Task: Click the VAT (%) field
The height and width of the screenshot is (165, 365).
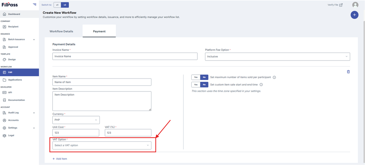Action: (128, 133)
